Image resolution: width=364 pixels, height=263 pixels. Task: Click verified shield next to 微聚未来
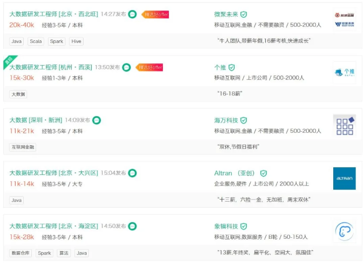point(244,15)
